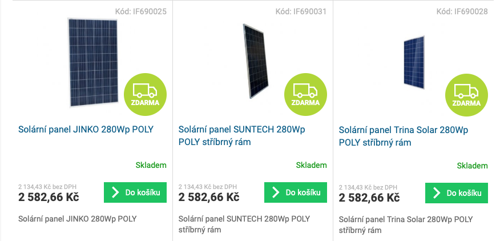
Task: Open Solární panel JINKO 280Wp POLY title link
Action: point(86,130)
